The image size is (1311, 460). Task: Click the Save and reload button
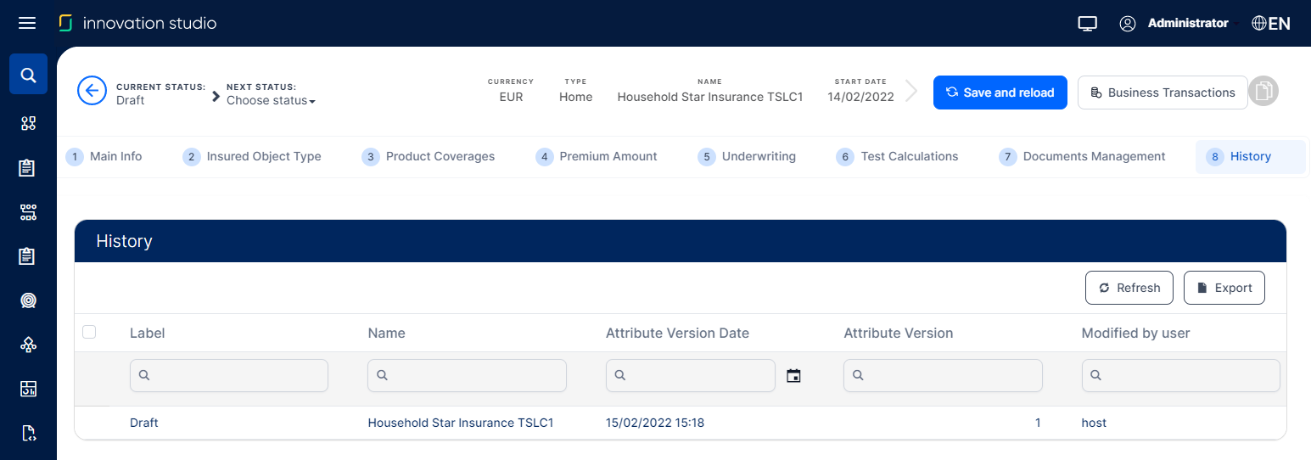pos(1000,93)
